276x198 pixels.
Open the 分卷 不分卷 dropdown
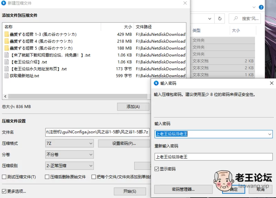69,155
